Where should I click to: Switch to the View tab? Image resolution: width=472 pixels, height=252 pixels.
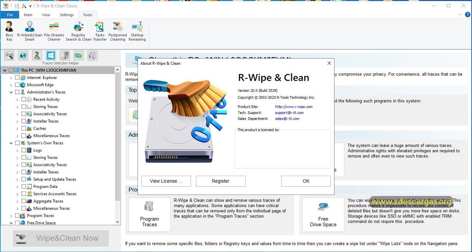point(46,15)
